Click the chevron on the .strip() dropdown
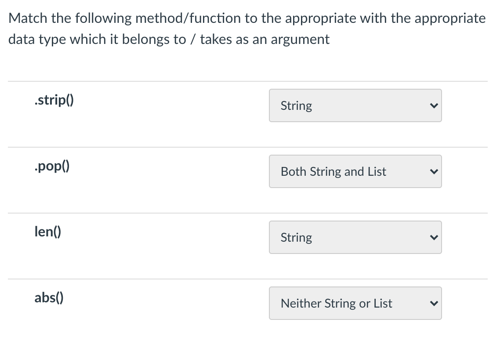493x348 pixels. [434, 105]
